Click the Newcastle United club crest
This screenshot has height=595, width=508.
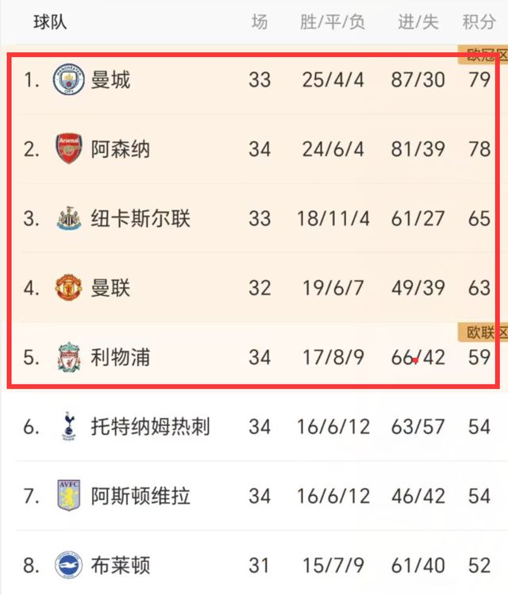point(68,218)
